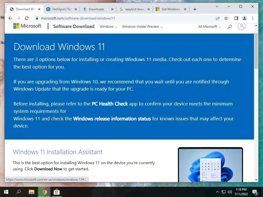Image resolution: width=263 pixels, height=197 pixels.
Task: Expand the Windows menu
Action: 108,27
